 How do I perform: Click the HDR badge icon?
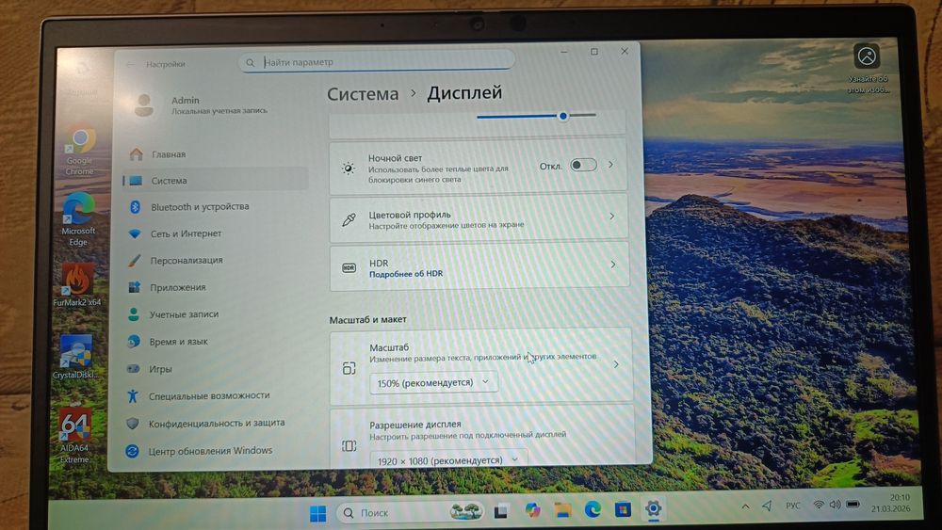point(349,267)
